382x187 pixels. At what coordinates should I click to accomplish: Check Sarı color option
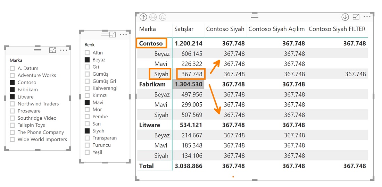pyautogui.click(x=87, y=124)
